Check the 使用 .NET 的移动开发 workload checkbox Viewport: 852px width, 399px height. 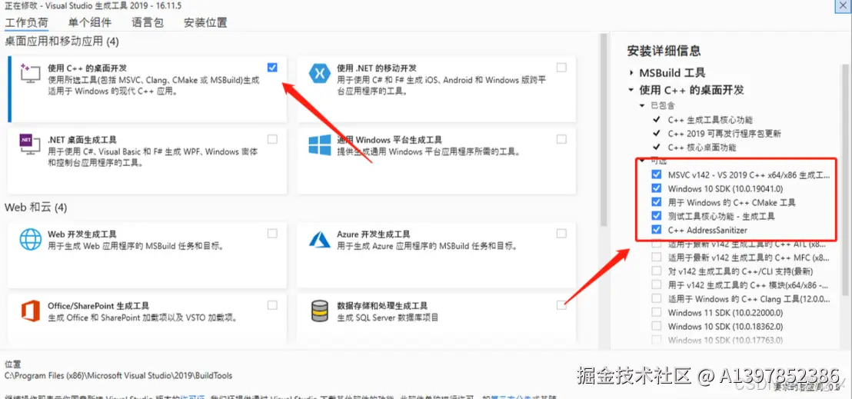click(x=561, y=68)
